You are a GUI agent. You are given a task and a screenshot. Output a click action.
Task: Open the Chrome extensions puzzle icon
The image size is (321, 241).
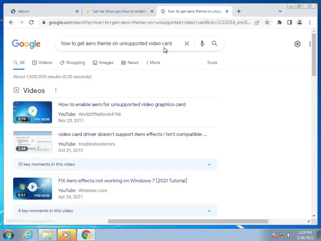(279, 22)
